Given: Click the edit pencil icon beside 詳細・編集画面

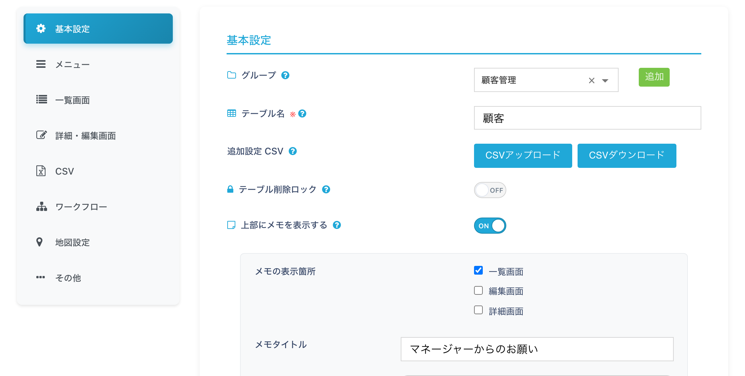Looking at the screenshot, I should pyautogui.click(x=41, y=135).
